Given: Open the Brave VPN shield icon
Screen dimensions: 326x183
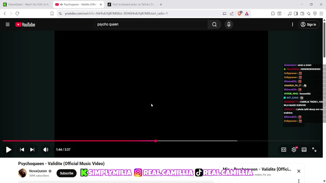Looking at the screenshot, I should [x=315, y=13].
